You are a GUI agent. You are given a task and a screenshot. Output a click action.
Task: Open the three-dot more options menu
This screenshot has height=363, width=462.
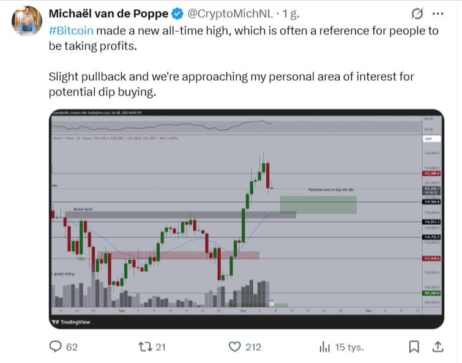(438, 13)
